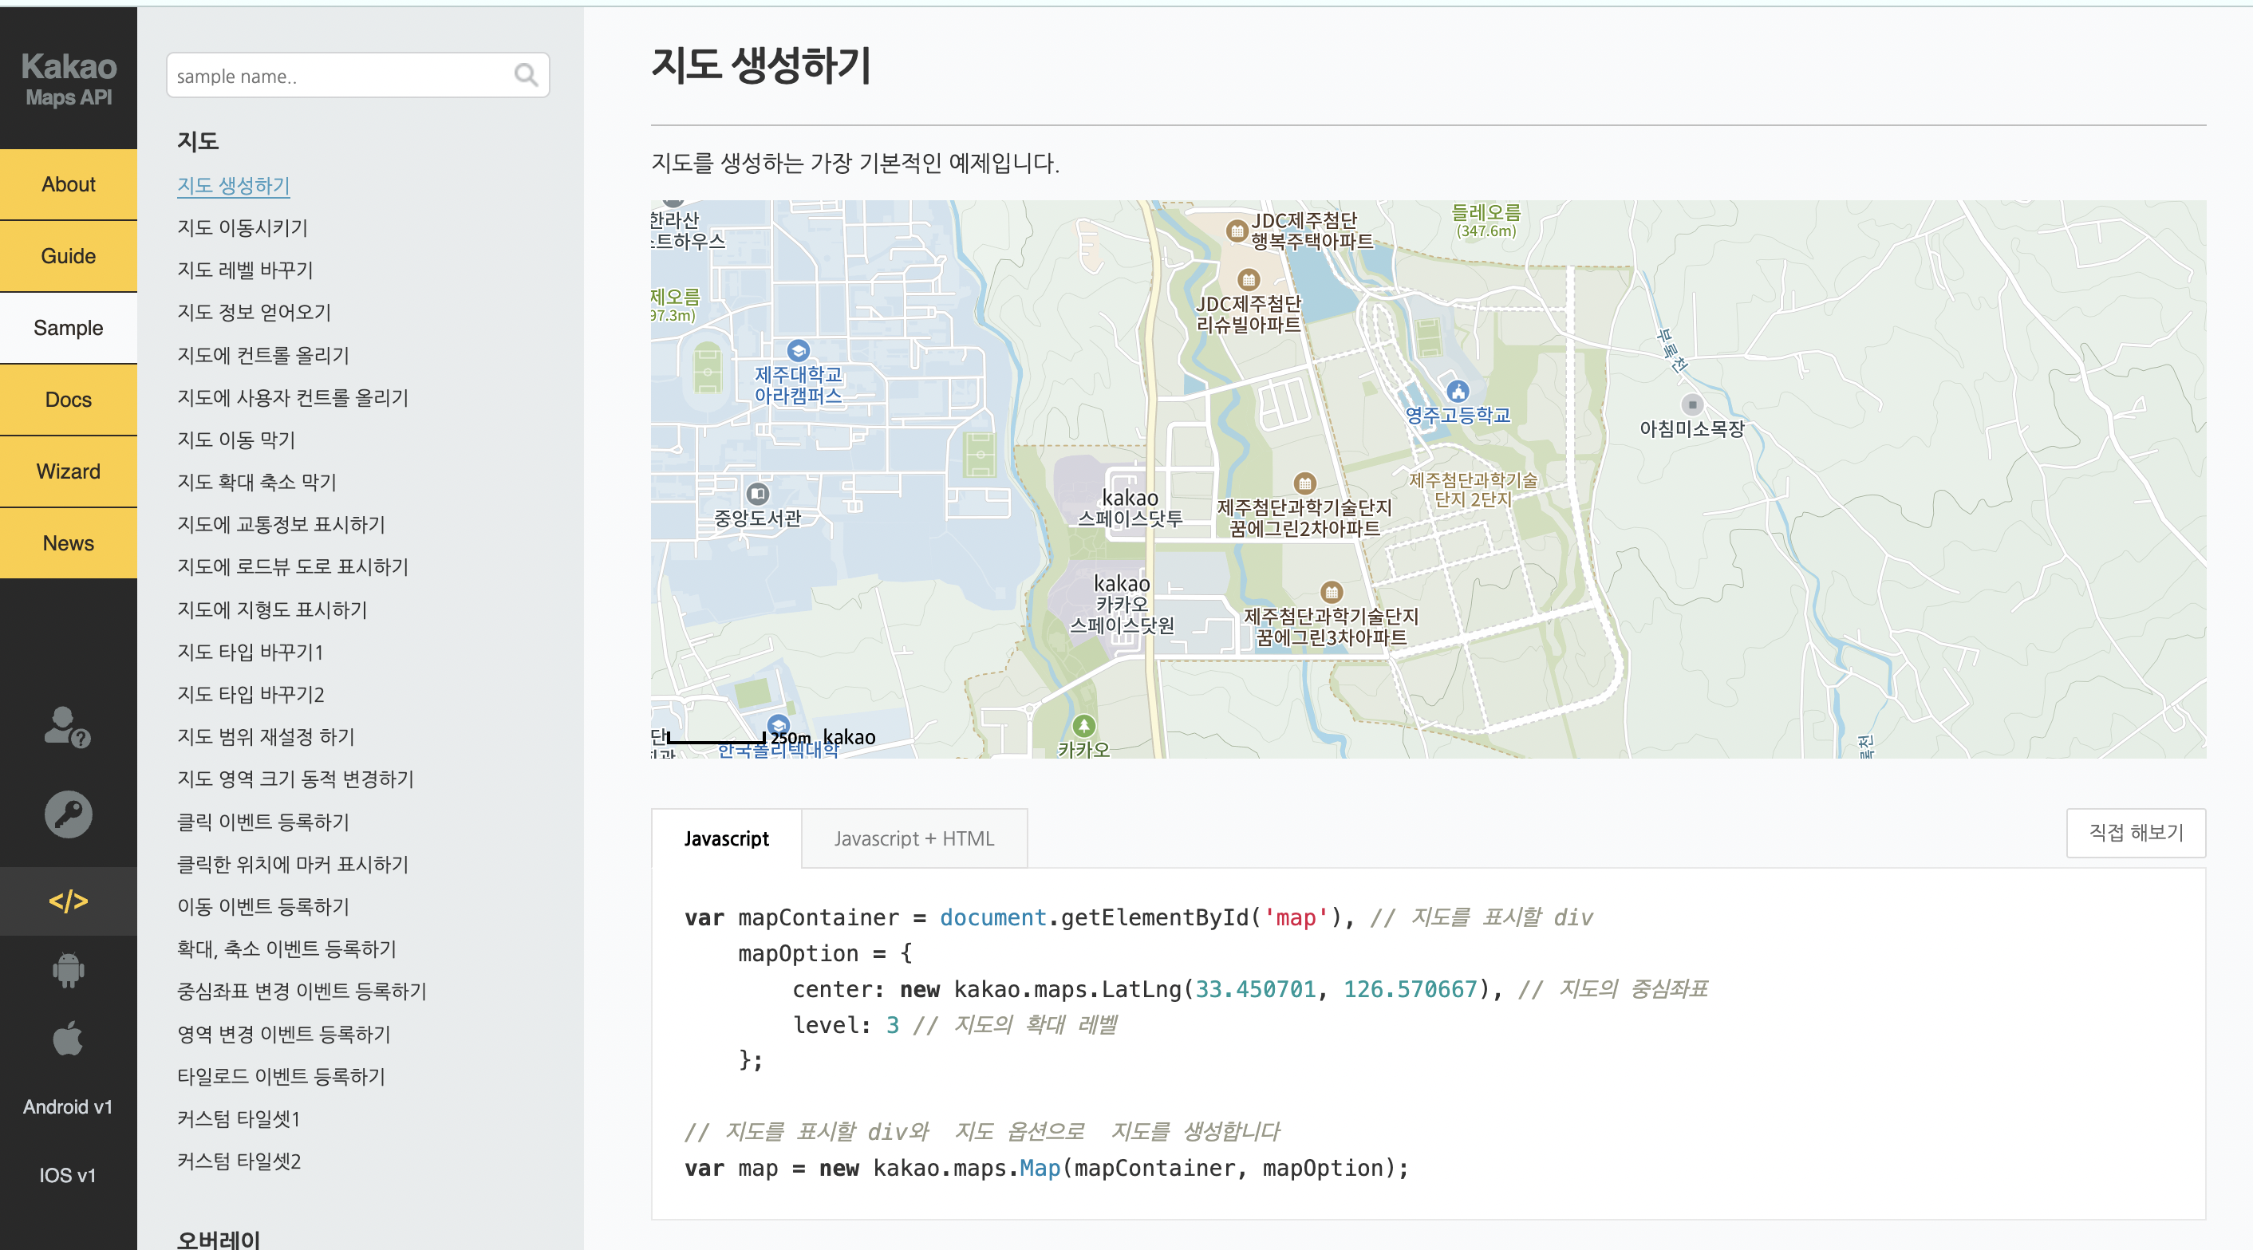Select the Javascript code tab

(726, 838)
